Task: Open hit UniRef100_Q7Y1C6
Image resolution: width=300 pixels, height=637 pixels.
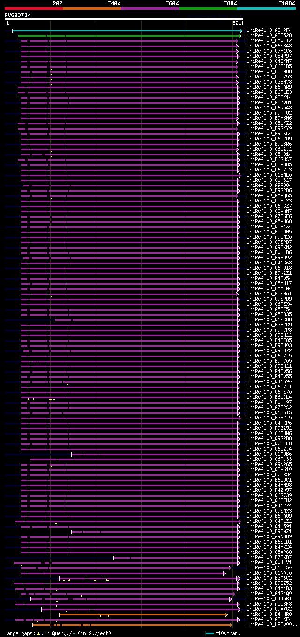Action: (x=269, y=51)
